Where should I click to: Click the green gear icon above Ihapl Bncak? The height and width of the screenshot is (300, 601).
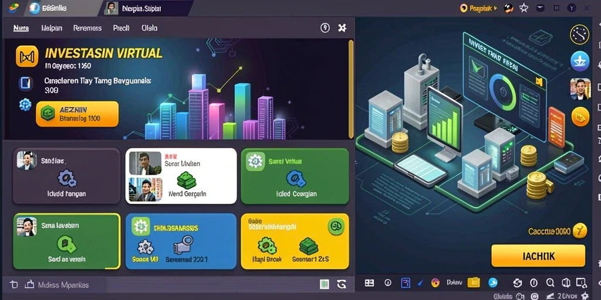coord(267,246)
